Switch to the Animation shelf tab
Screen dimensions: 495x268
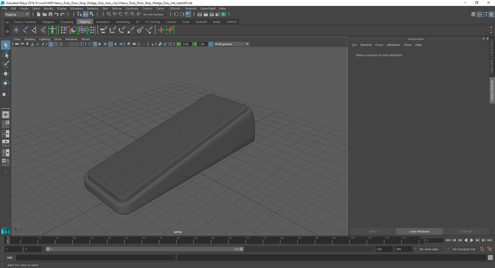[103, 22]
